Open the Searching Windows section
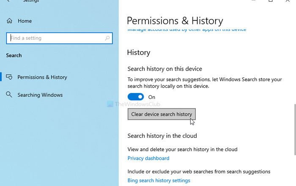The image size is (296, 186). click(40, 95)
